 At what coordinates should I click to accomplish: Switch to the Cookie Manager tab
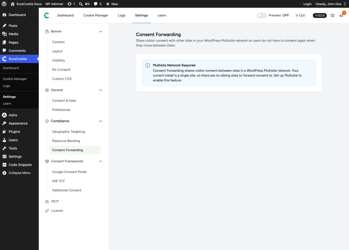(x=96, y=15)
